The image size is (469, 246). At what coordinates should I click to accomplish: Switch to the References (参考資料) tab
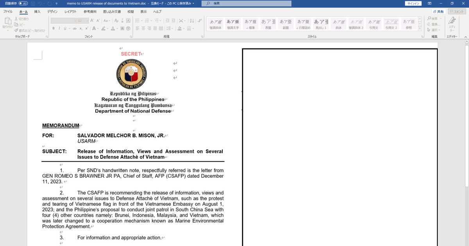click(x=90, y=12)
